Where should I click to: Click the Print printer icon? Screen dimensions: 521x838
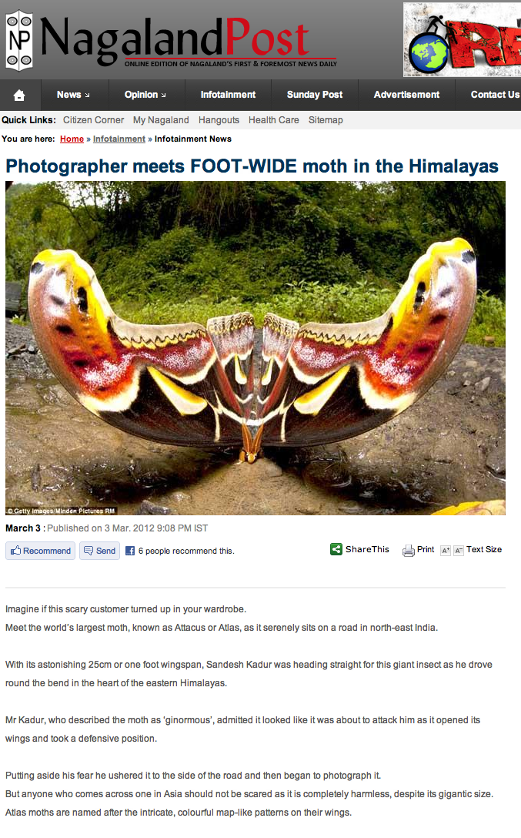pos(409,551)
